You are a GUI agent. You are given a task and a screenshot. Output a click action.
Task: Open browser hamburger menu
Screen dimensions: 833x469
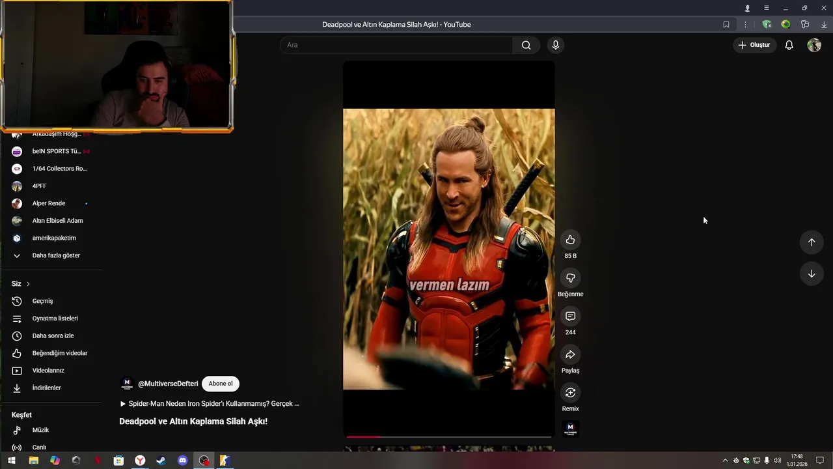(x=767, y=8)
